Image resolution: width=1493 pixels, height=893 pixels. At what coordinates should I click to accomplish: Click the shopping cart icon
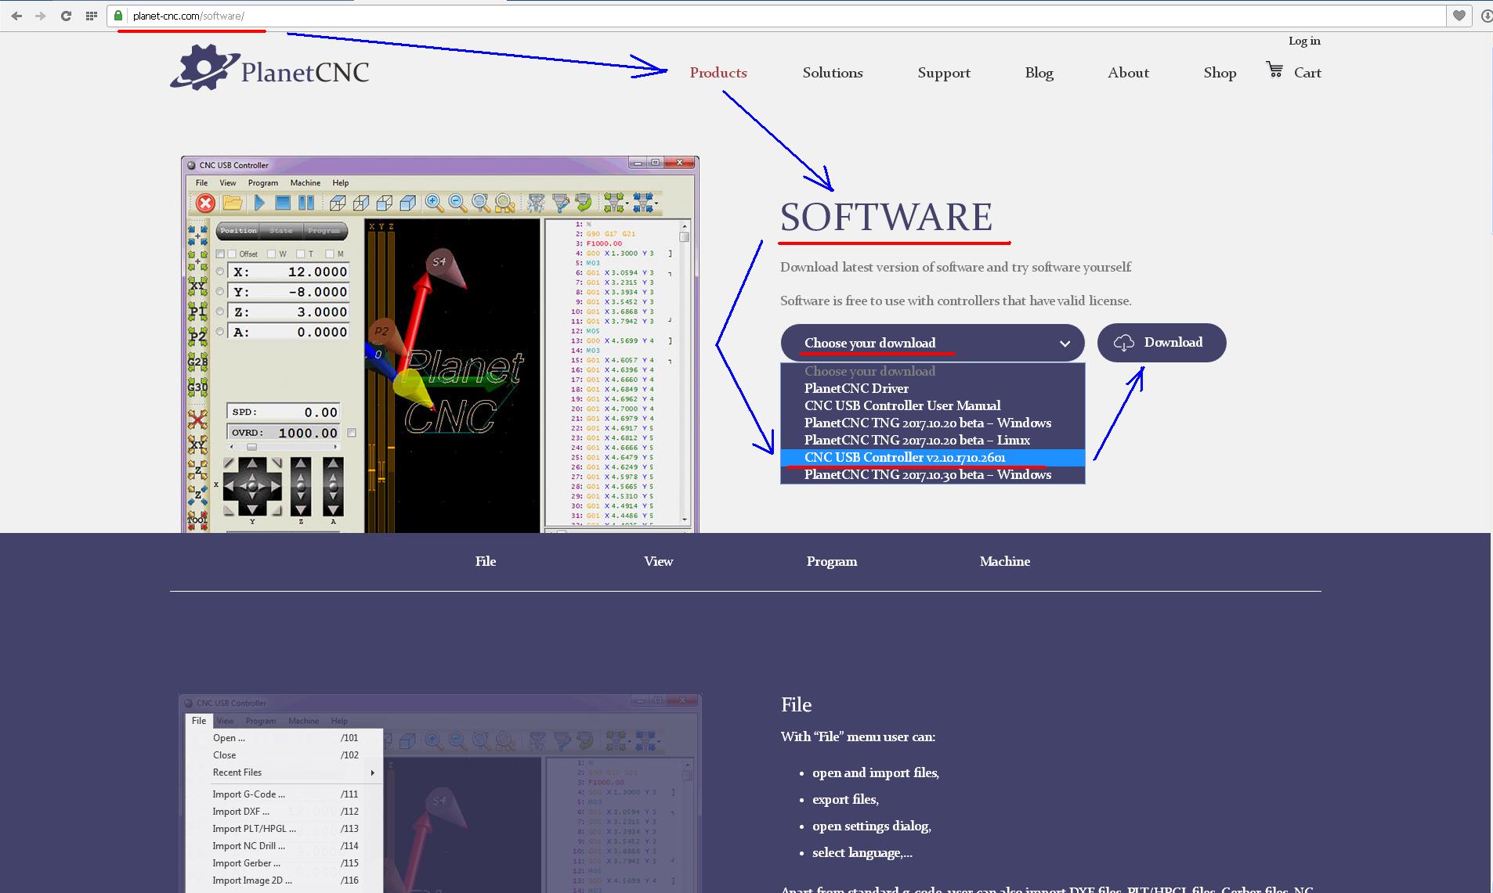tap(1274, 70)
